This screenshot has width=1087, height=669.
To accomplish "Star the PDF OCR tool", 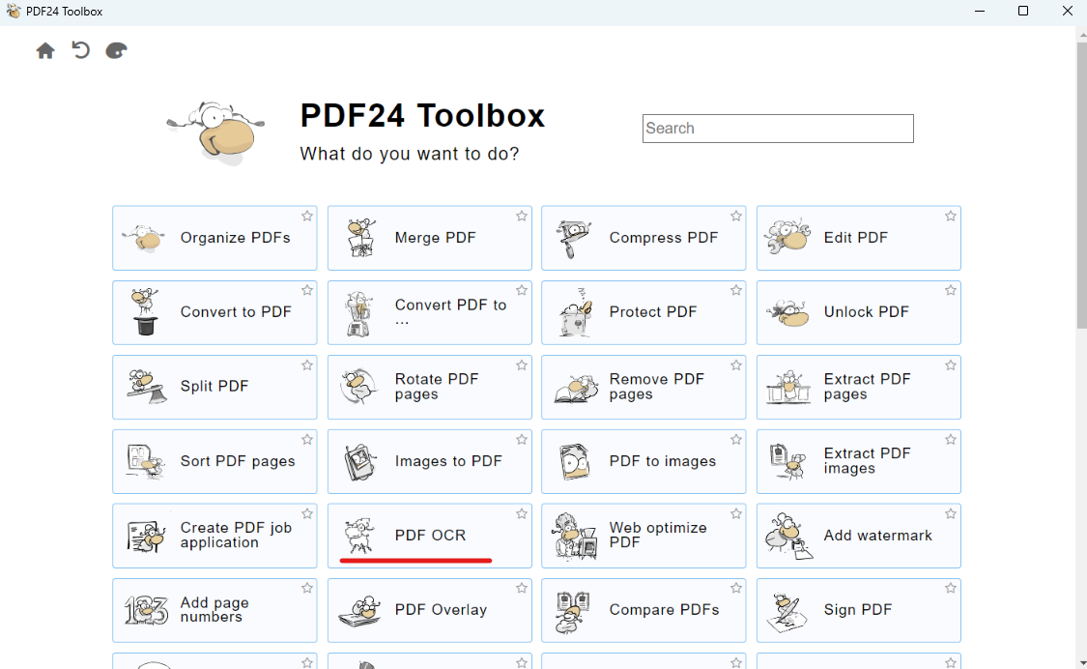I will pyautogui.click(x=522, y=514).
